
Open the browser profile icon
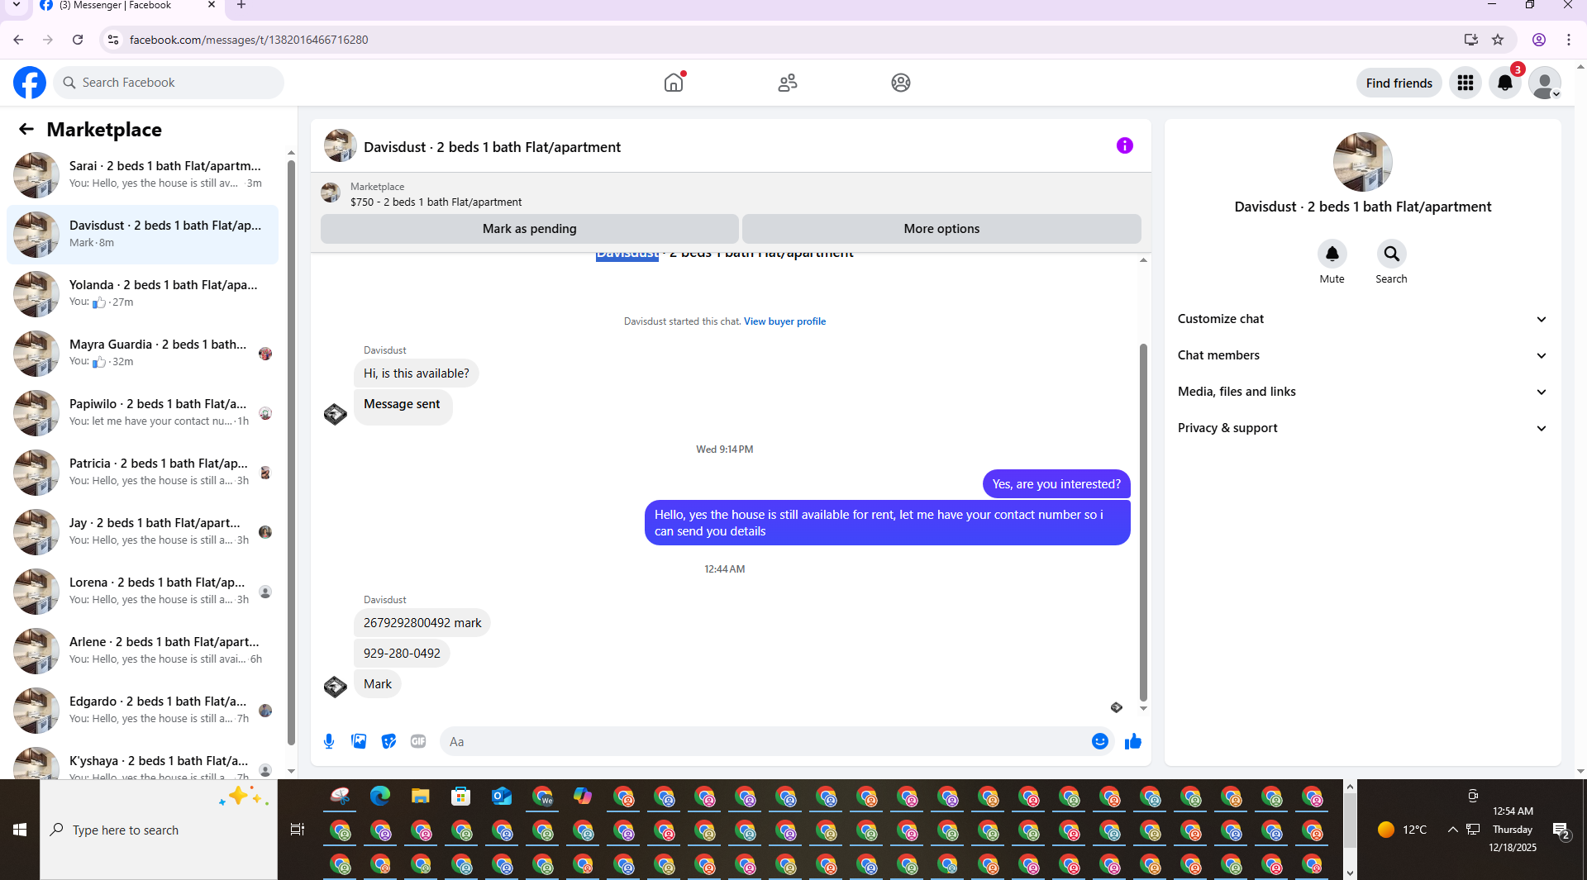(1539, 40)
